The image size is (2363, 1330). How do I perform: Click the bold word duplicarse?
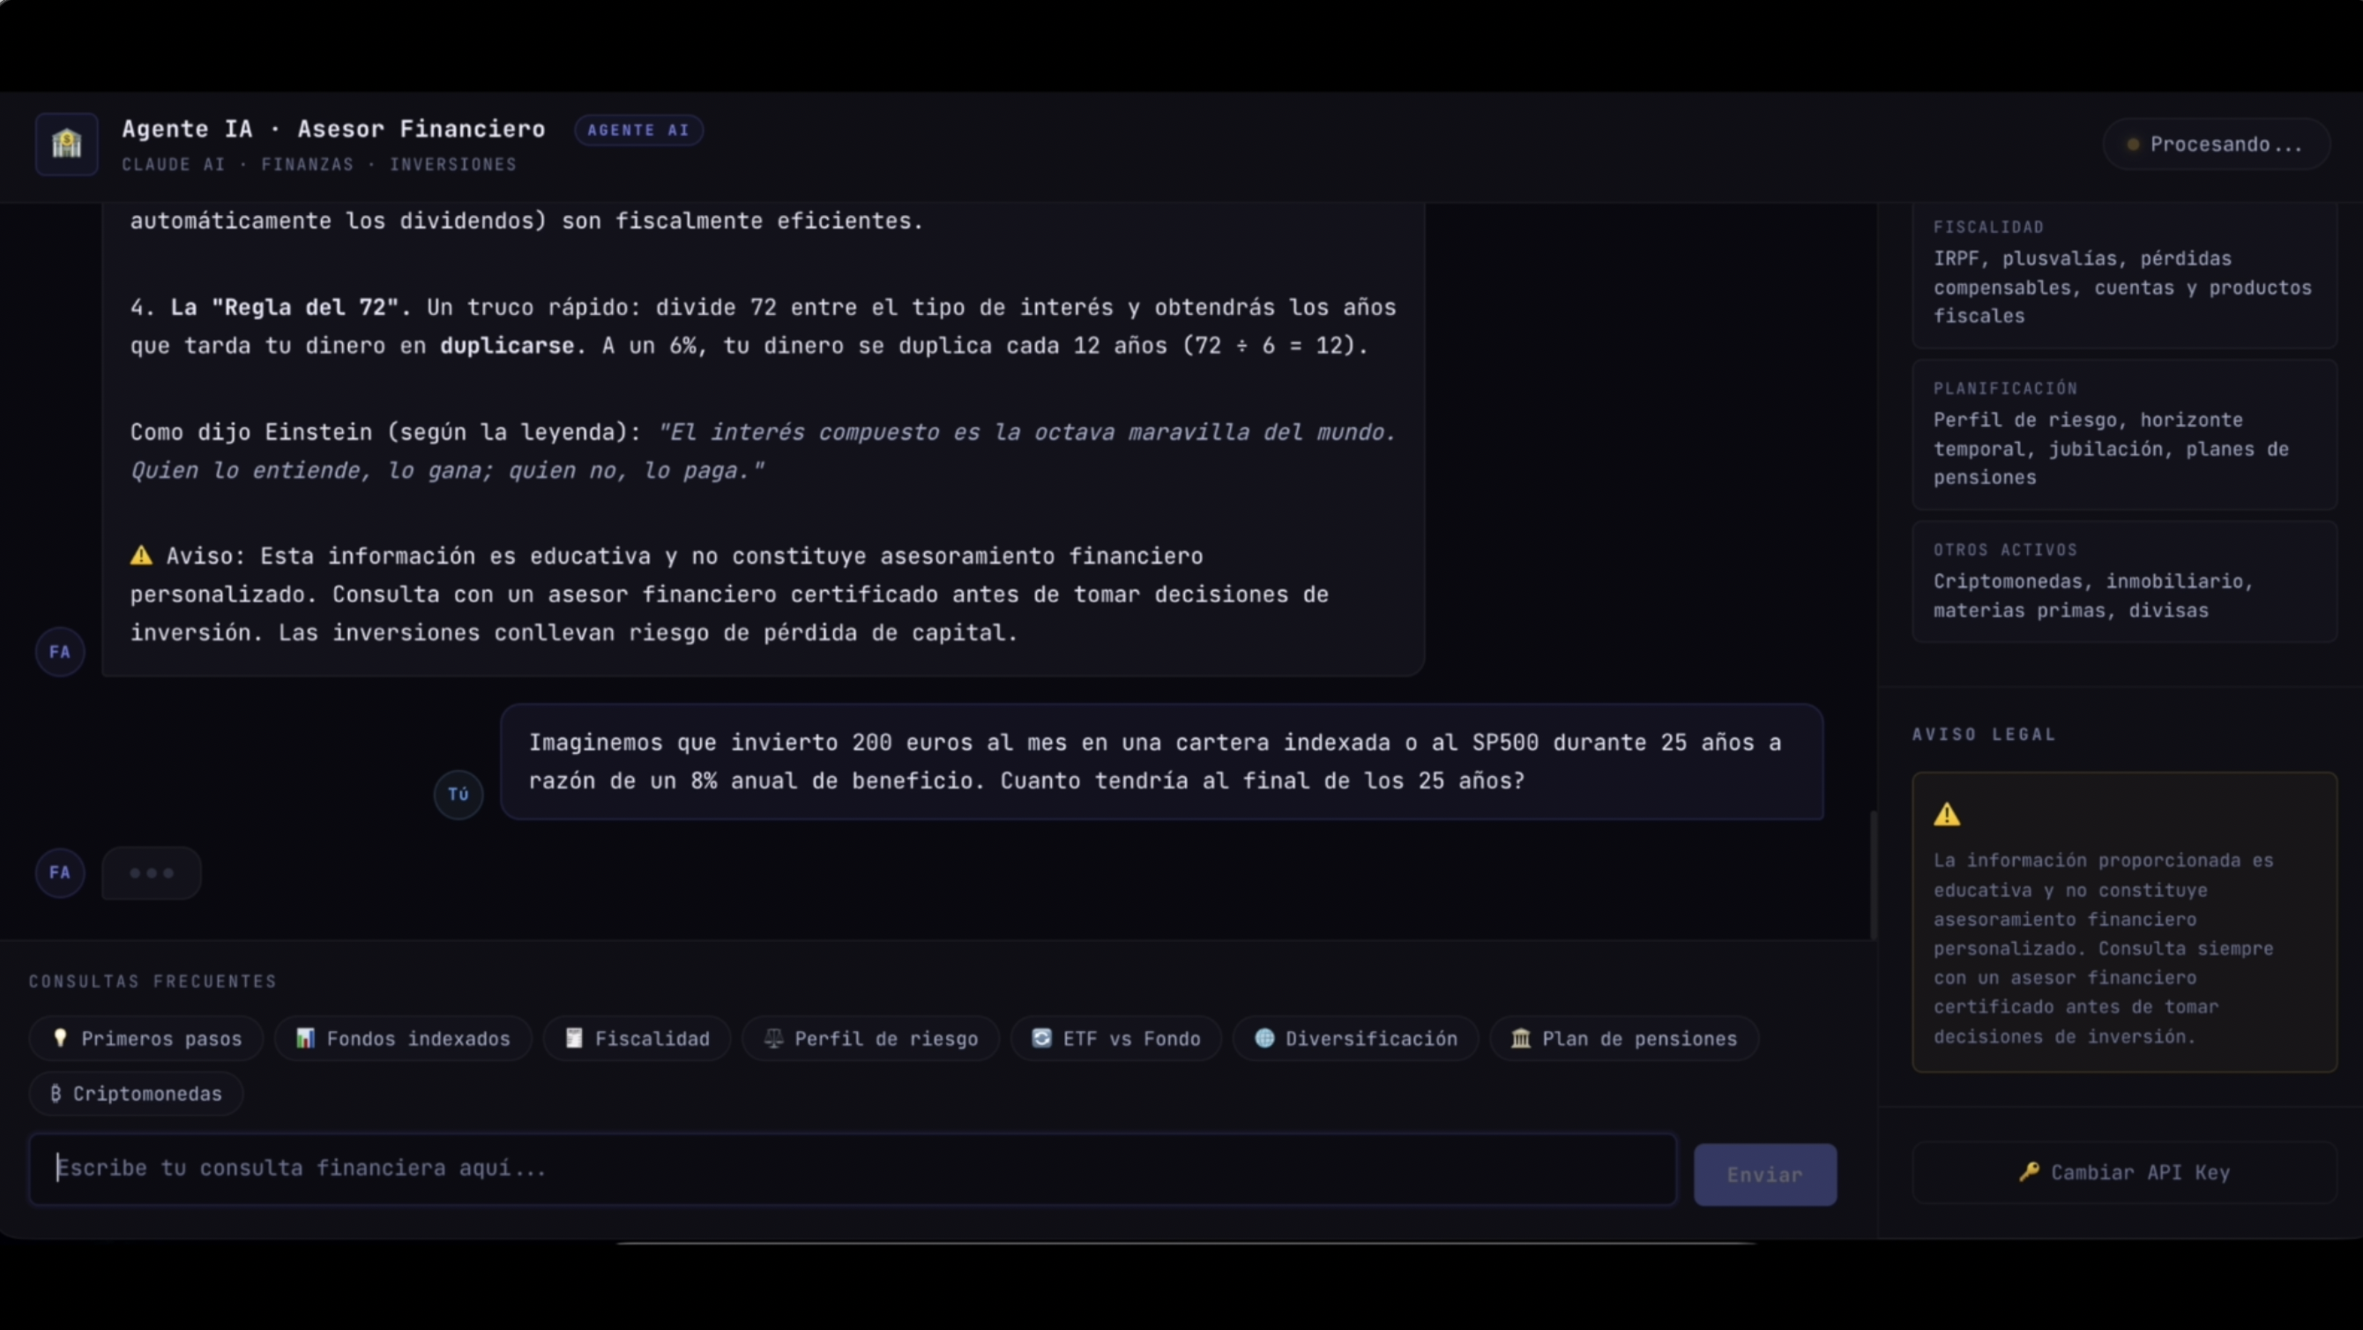tap(507, 346)
